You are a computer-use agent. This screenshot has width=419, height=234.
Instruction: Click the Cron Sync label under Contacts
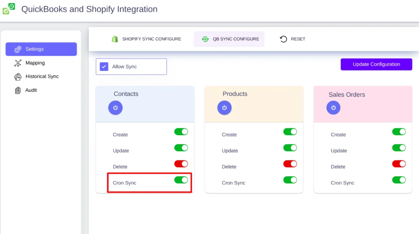[x=124, y=183]
